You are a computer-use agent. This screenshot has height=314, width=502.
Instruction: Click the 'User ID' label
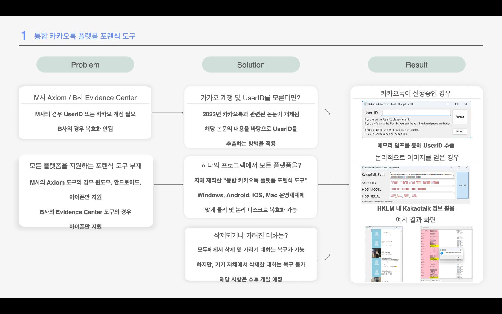(x=371, y=113)
